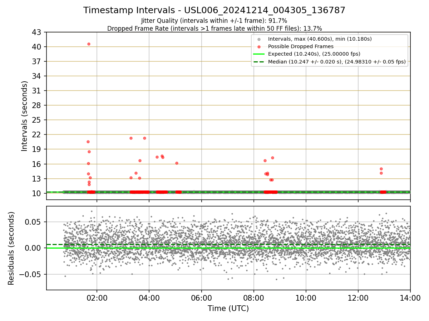Click the gray dot marker in the legend

259,39
